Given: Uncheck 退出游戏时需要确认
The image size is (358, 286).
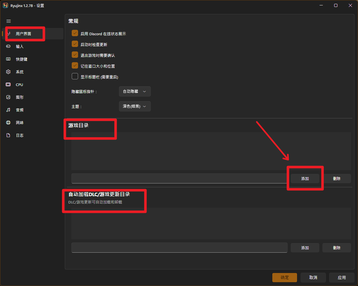Looking at the screenshot, I should 75,55.
